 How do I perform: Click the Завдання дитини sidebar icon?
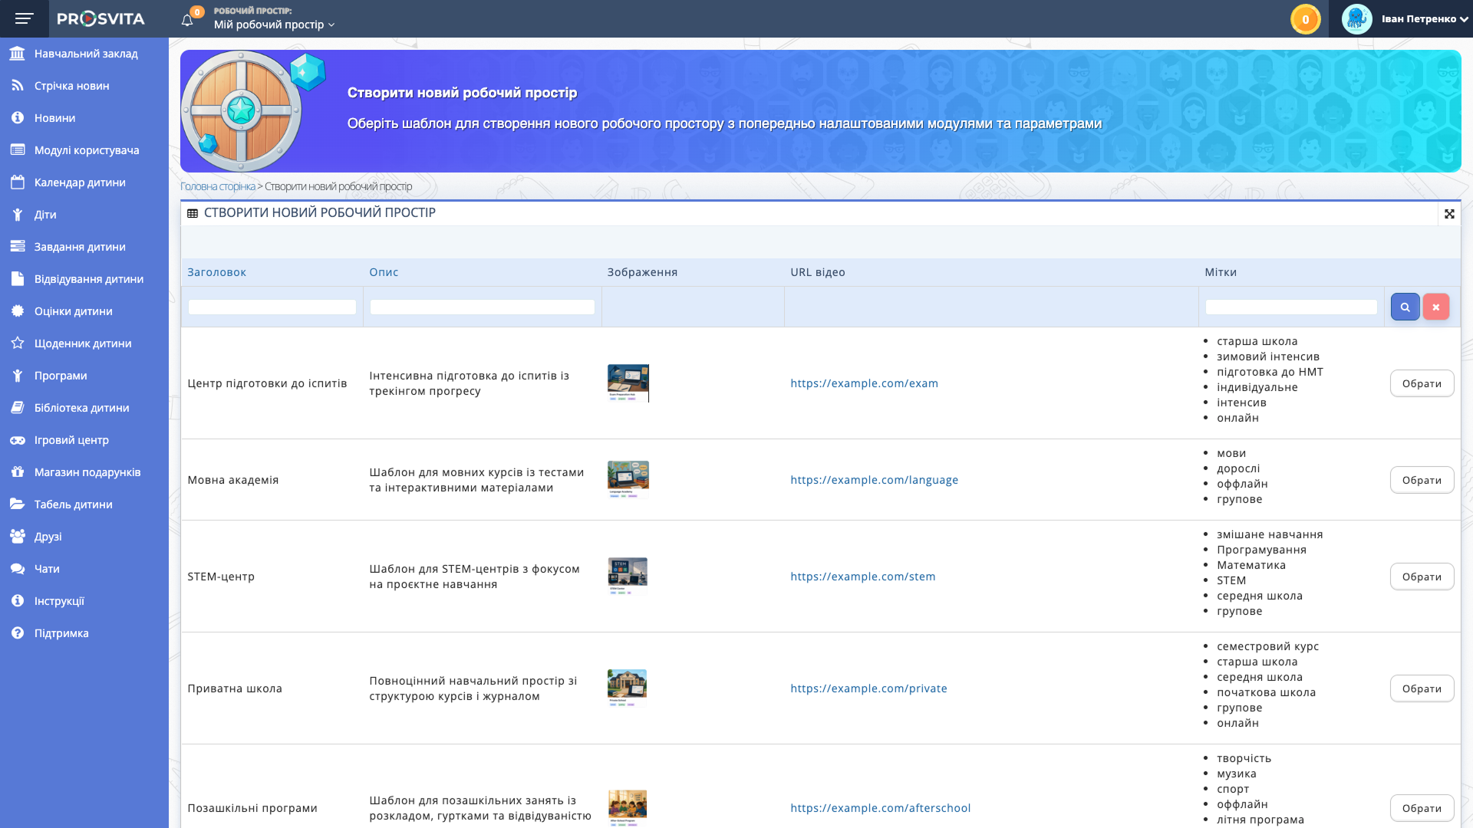[x=18, y=246]
